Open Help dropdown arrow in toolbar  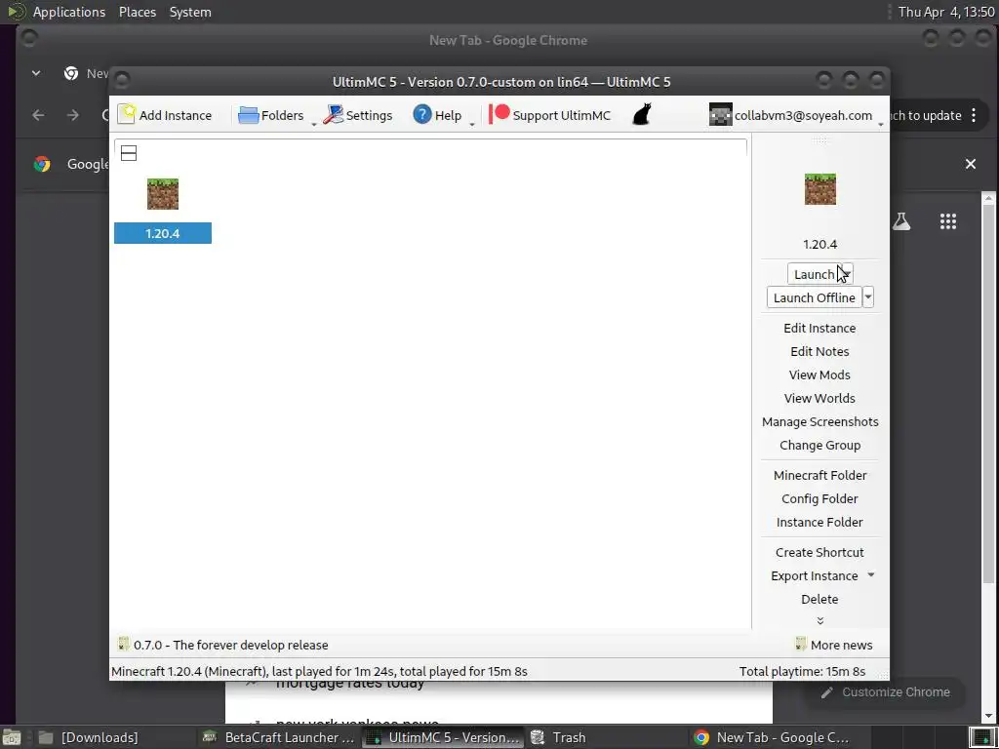(471, 124)
